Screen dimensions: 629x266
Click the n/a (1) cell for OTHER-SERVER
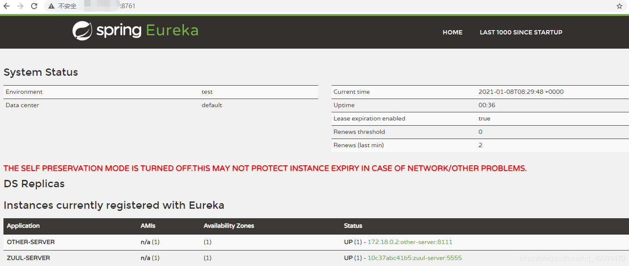click(x=150, y=242)
